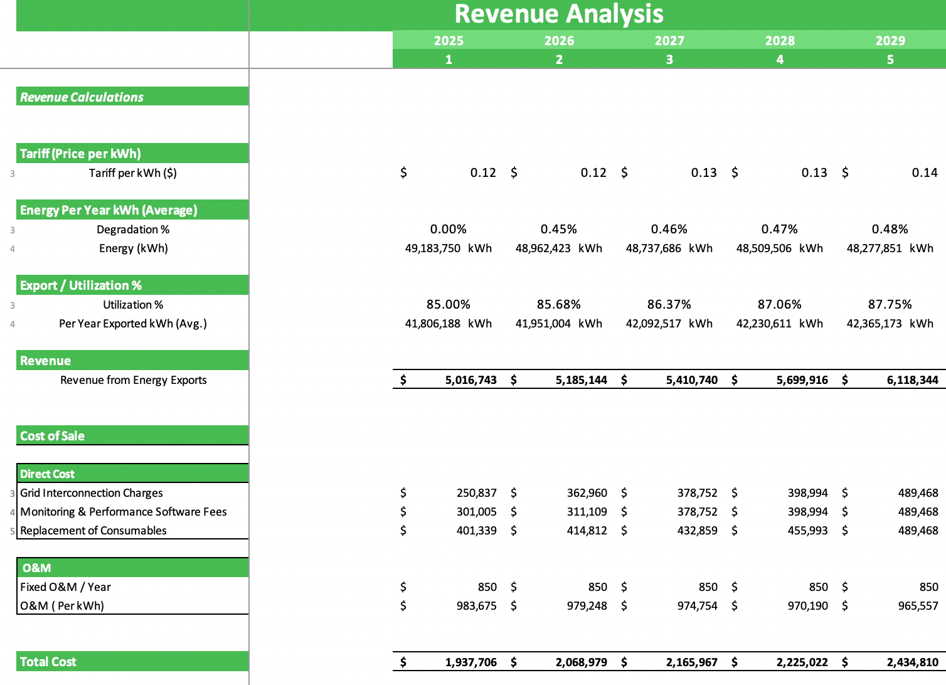Image resolution: width=946 pixels, height=685 pixels.
Task: Select the 2027 column header
Action: 669,40
